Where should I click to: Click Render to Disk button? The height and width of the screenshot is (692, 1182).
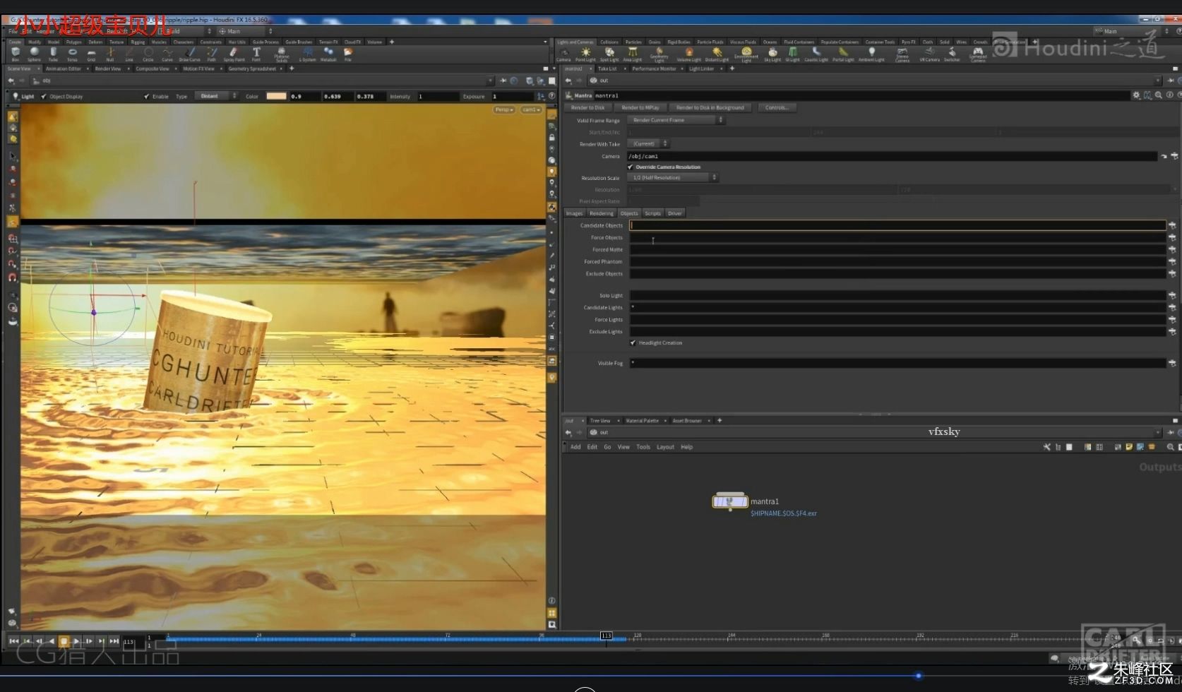[587, 107]
